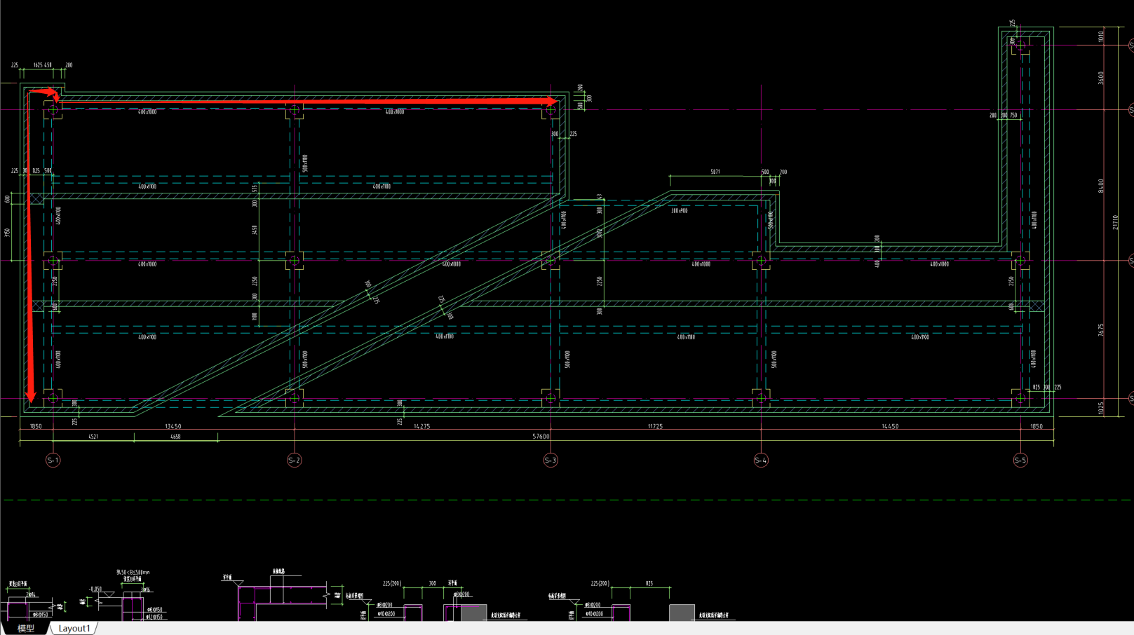The width and height of the screenshot is (1134, 635).
Task: Click the 4521 dimension text
Action: (93, 437)
